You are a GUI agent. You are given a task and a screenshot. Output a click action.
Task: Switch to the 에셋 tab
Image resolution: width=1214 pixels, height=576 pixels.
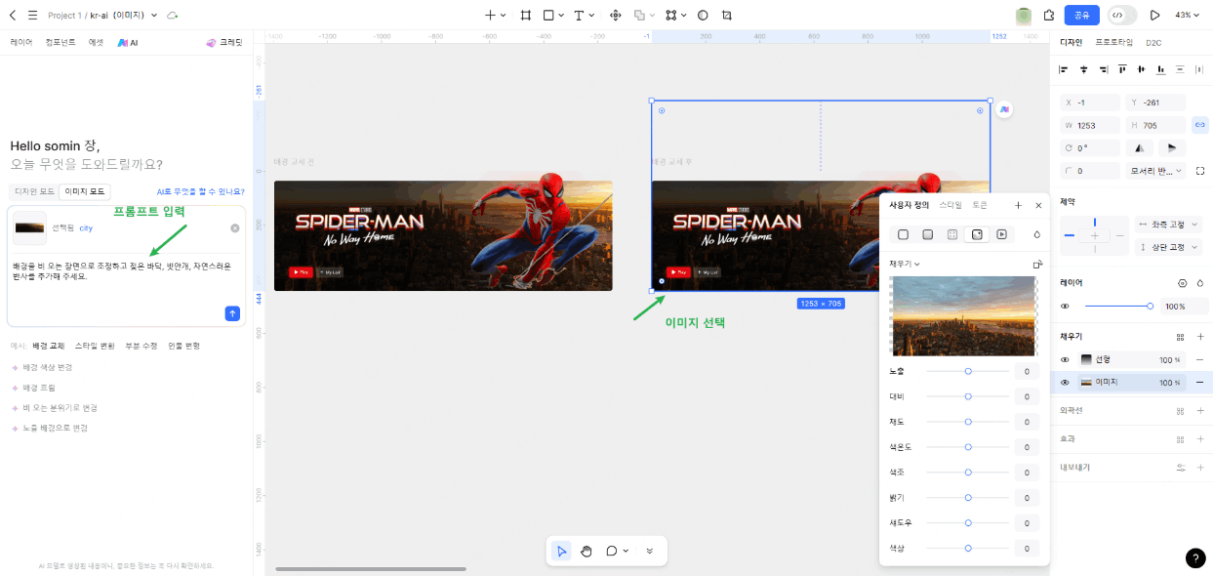point(96,42)
